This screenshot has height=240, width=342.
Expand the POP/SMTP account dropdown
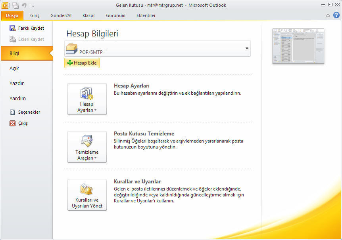tap(247, 48)
